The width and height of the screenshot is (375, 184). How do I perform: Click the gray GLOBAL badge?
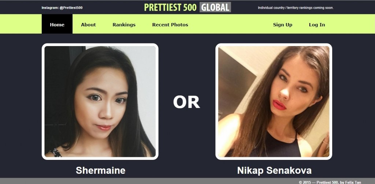click(x=215, y=7)
